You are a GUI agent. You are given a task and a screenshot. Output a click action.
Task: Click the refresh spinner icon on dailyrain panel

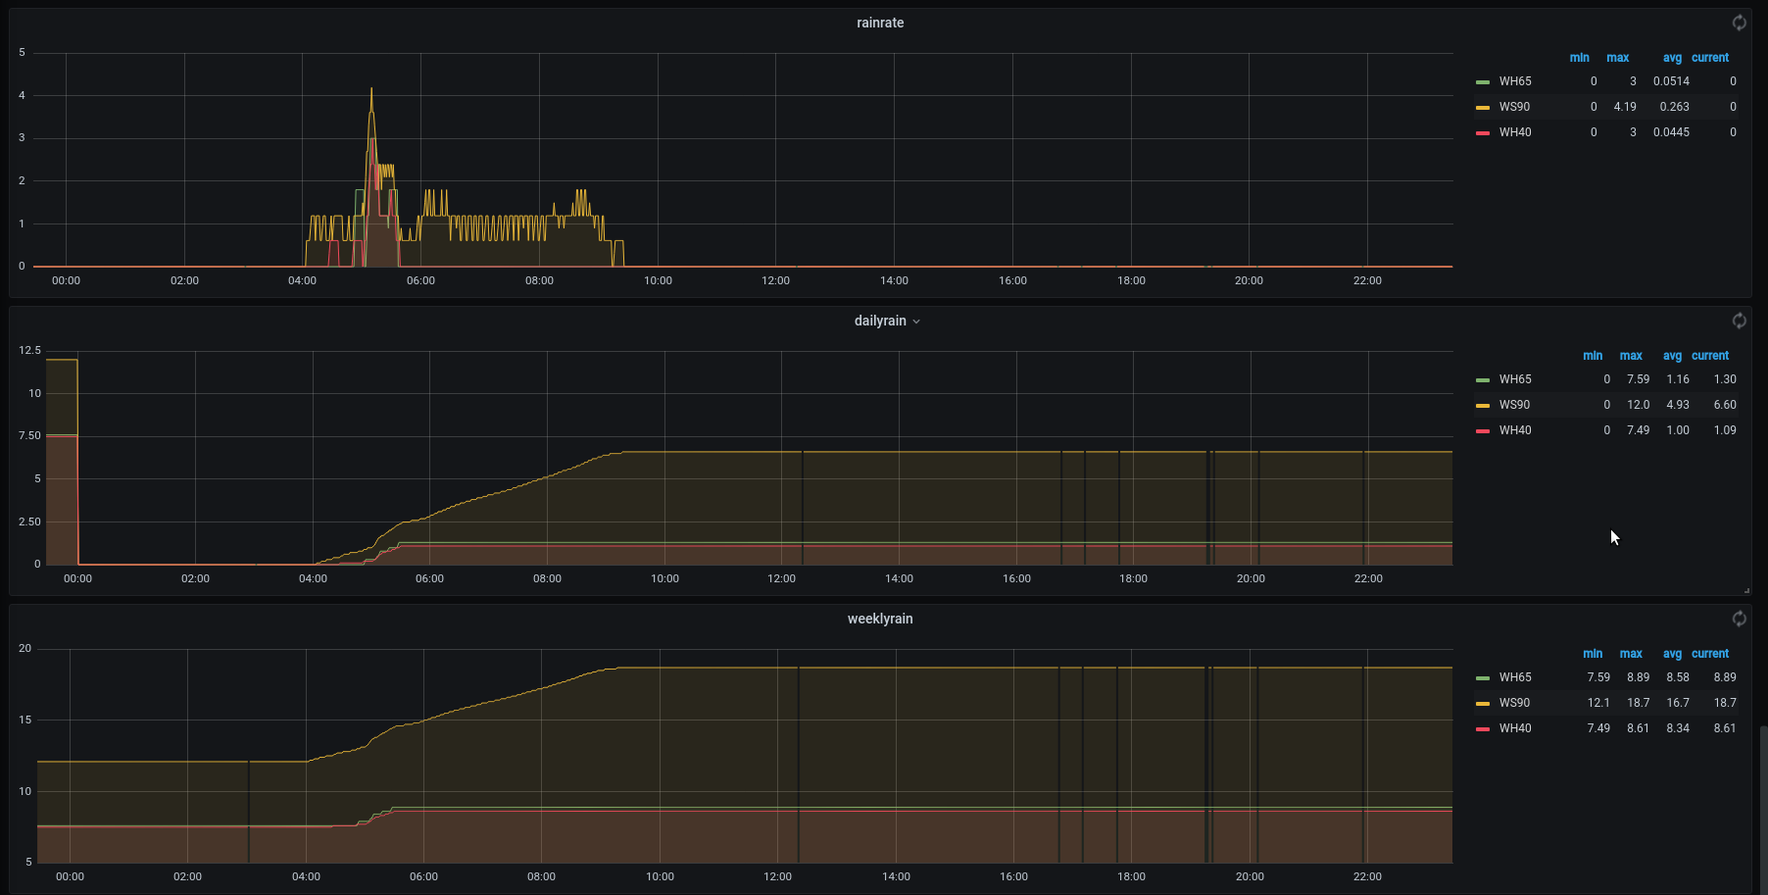1739,321
